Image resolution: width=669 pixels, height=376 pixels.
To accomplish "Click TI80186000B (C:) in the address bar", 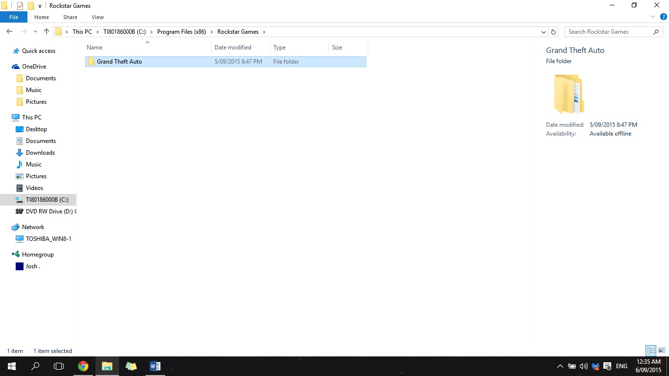I will [x=124, y=32].
